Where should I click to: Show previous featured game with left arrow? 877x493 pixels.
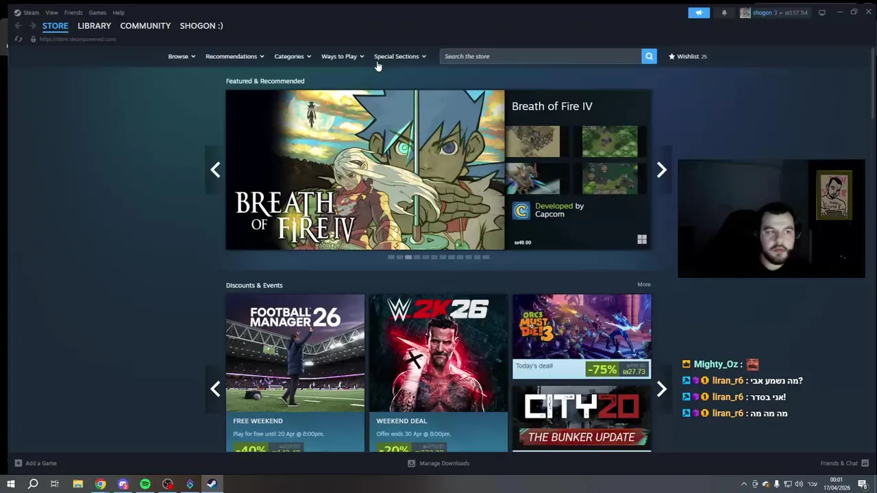(x=215, y=170)
